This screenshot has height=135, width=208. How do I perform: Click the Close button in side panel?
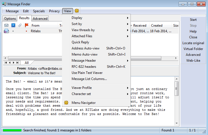click(193, 37)
